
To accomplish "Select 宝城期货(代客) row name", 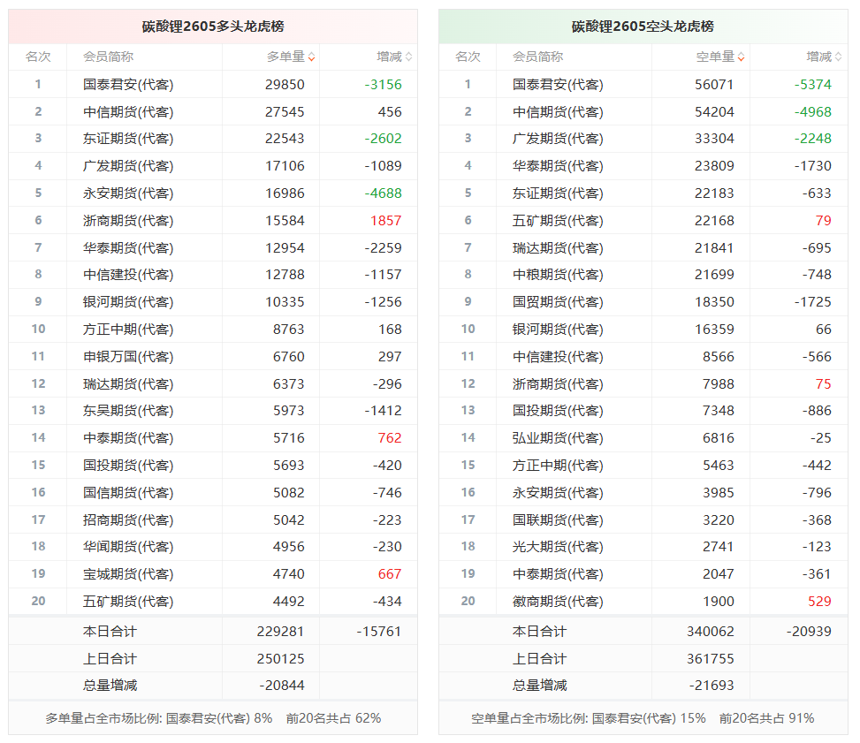I will pyautogui.click(x=128, y=574).
